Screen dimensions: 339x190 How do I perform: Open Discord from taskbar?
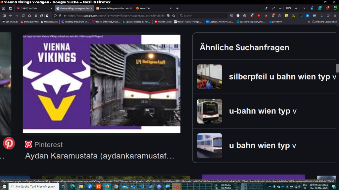[159, 187]
